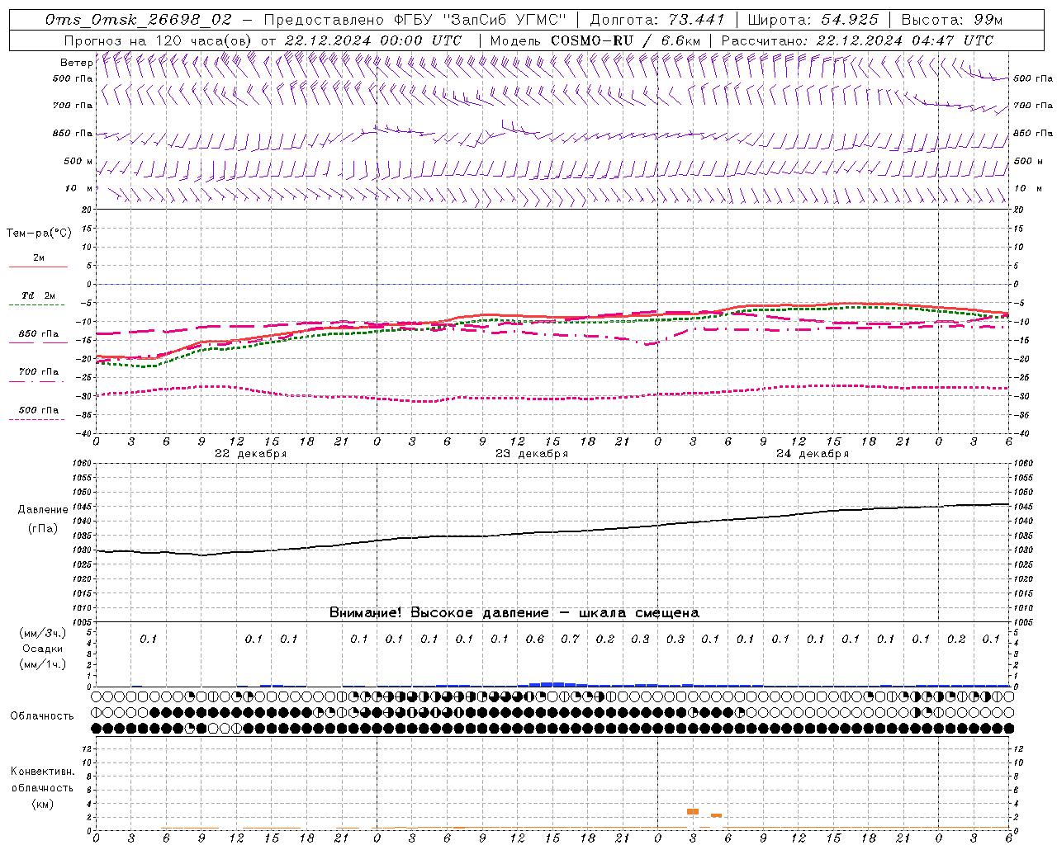Click the Долгота: 73.441 value
1057x845 pixels.
point(657,20)
